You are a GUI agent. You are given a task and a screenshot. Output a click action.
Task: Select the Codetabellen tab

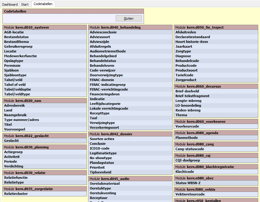[x=43, y=4]
